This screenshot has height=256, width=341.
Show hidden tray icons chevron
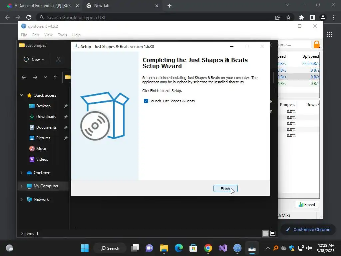(x=268, y=248)
